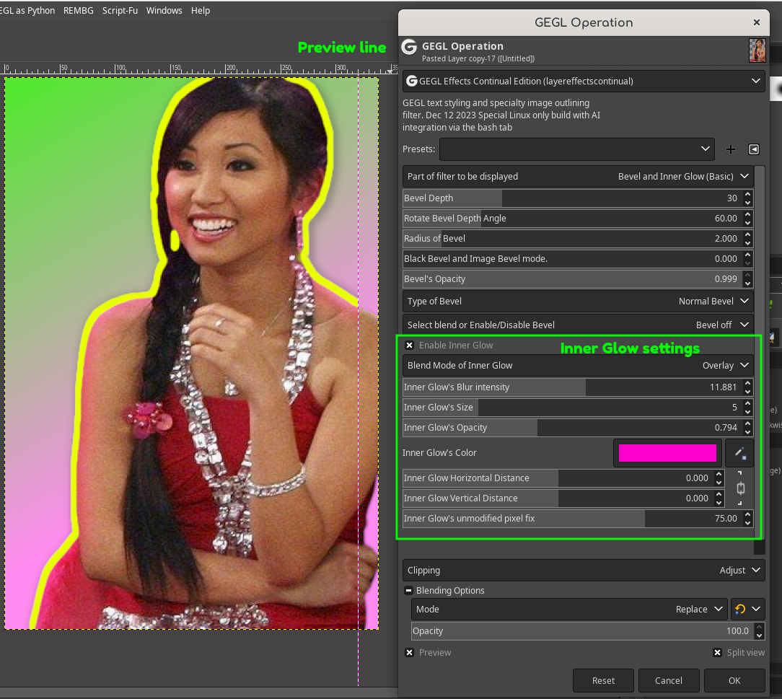Open the manage presets menu icon

pyautogui.click(x=754, y=149)
